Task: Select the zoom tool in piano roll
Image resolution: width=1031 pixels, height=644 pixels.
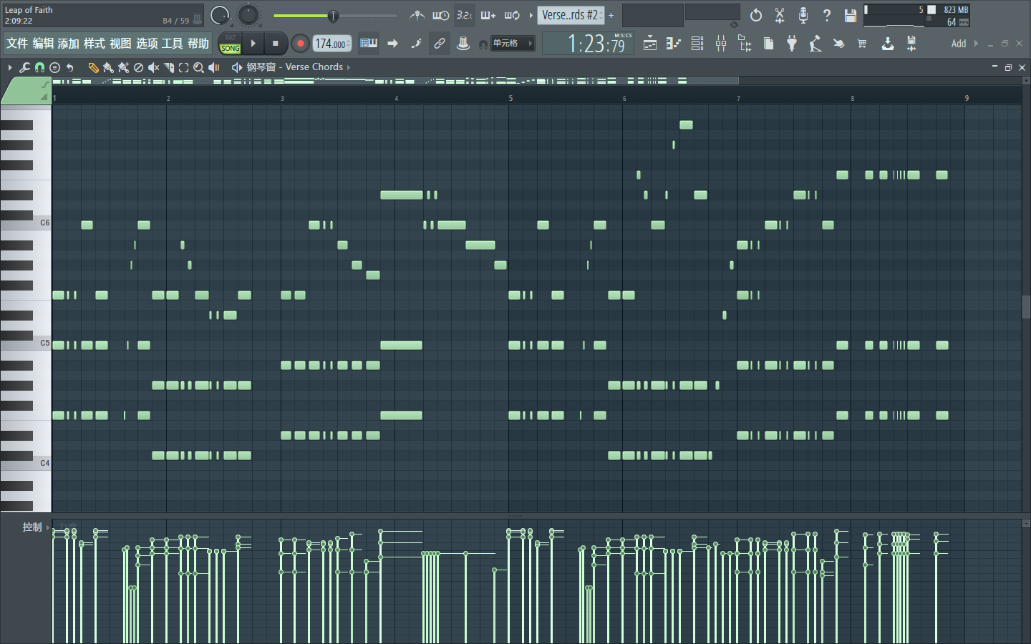Action: 198,67
